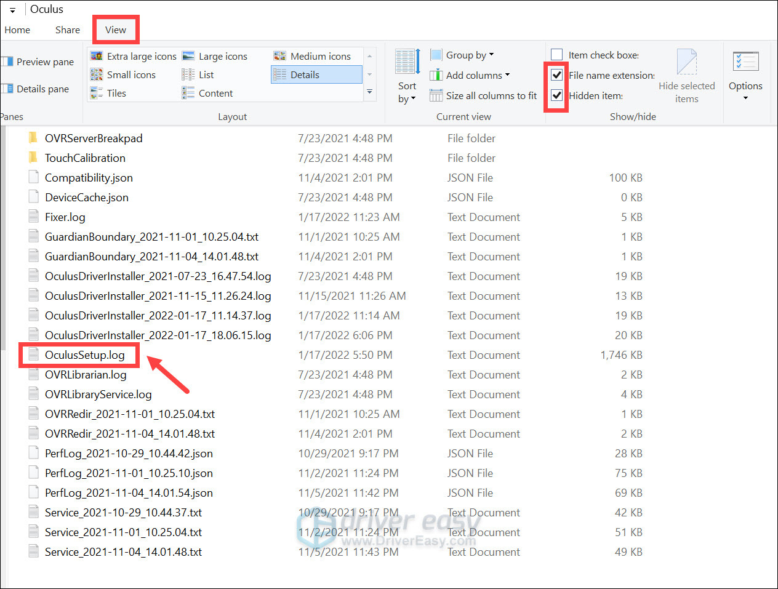This screenshot has width=778, height=589.
Task: Click the Fixer.log file icon
Action: (33, 217)
